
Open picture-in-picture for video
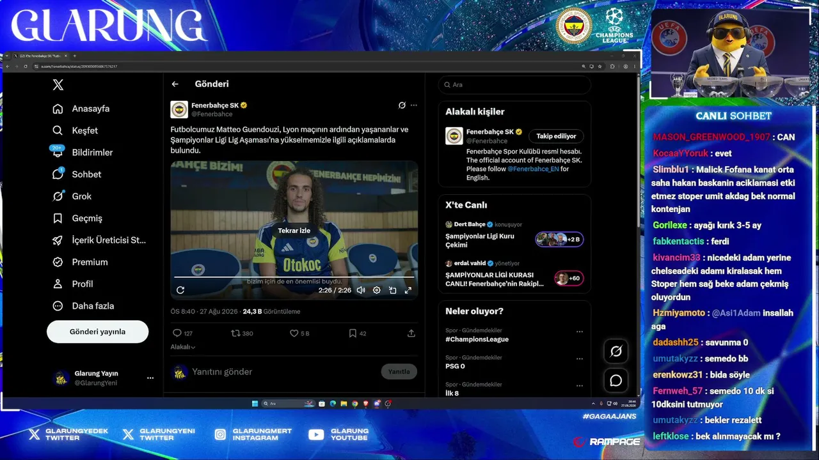[x=392, y=290]
